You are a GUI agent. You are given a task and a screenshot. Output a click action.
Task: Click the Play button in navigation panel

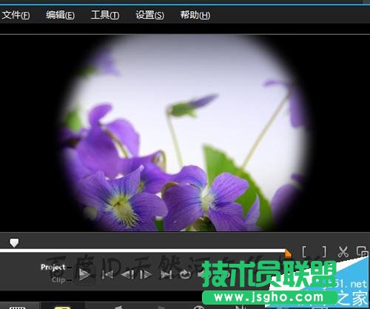coord(84,274)
